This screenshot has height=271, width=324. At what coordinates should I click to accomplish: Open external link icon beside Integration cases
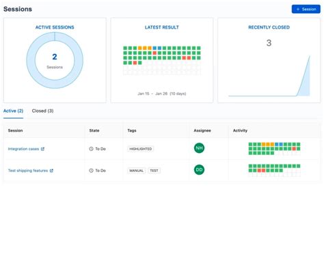pos(42,149)
